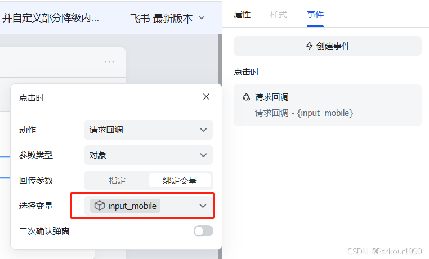Click the lightning bolt icon on 创建事件
Screen dimensions: 429x259
[x=310, y=46]
